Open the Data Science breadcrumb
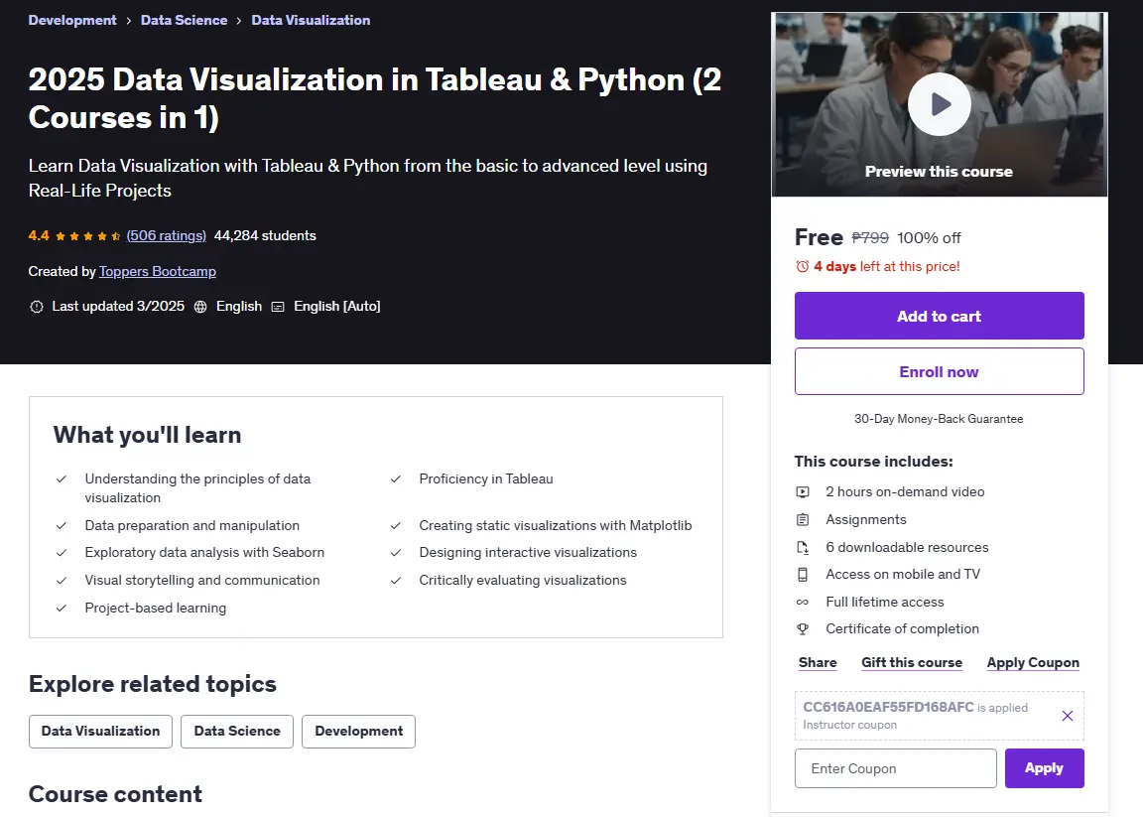Viewport: 1143px width, 817px height. (x=184, y=21)
